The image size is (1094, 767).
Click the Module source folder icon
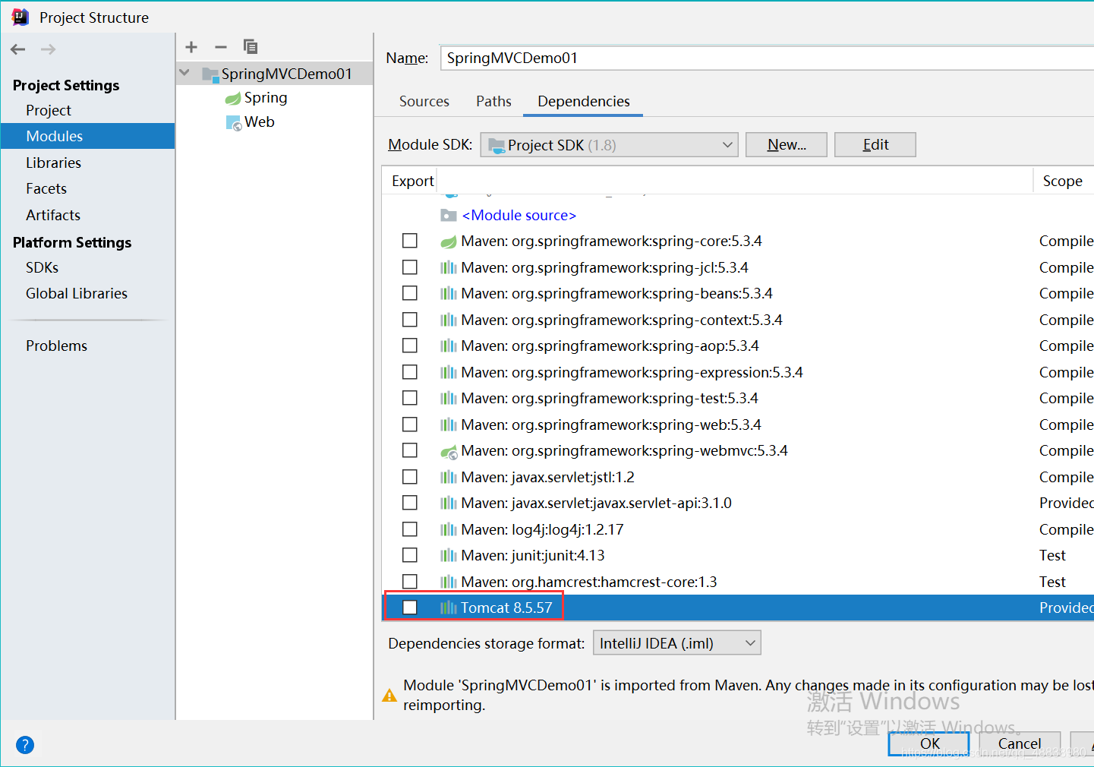(449, 216)
